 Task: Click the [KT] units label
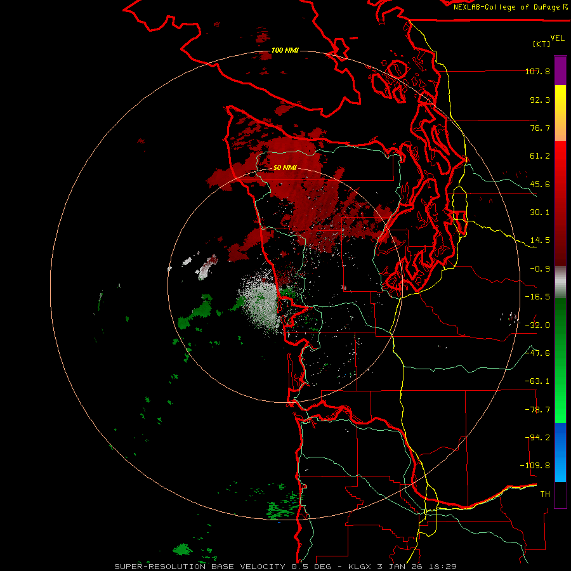click(x=541, y=44)
